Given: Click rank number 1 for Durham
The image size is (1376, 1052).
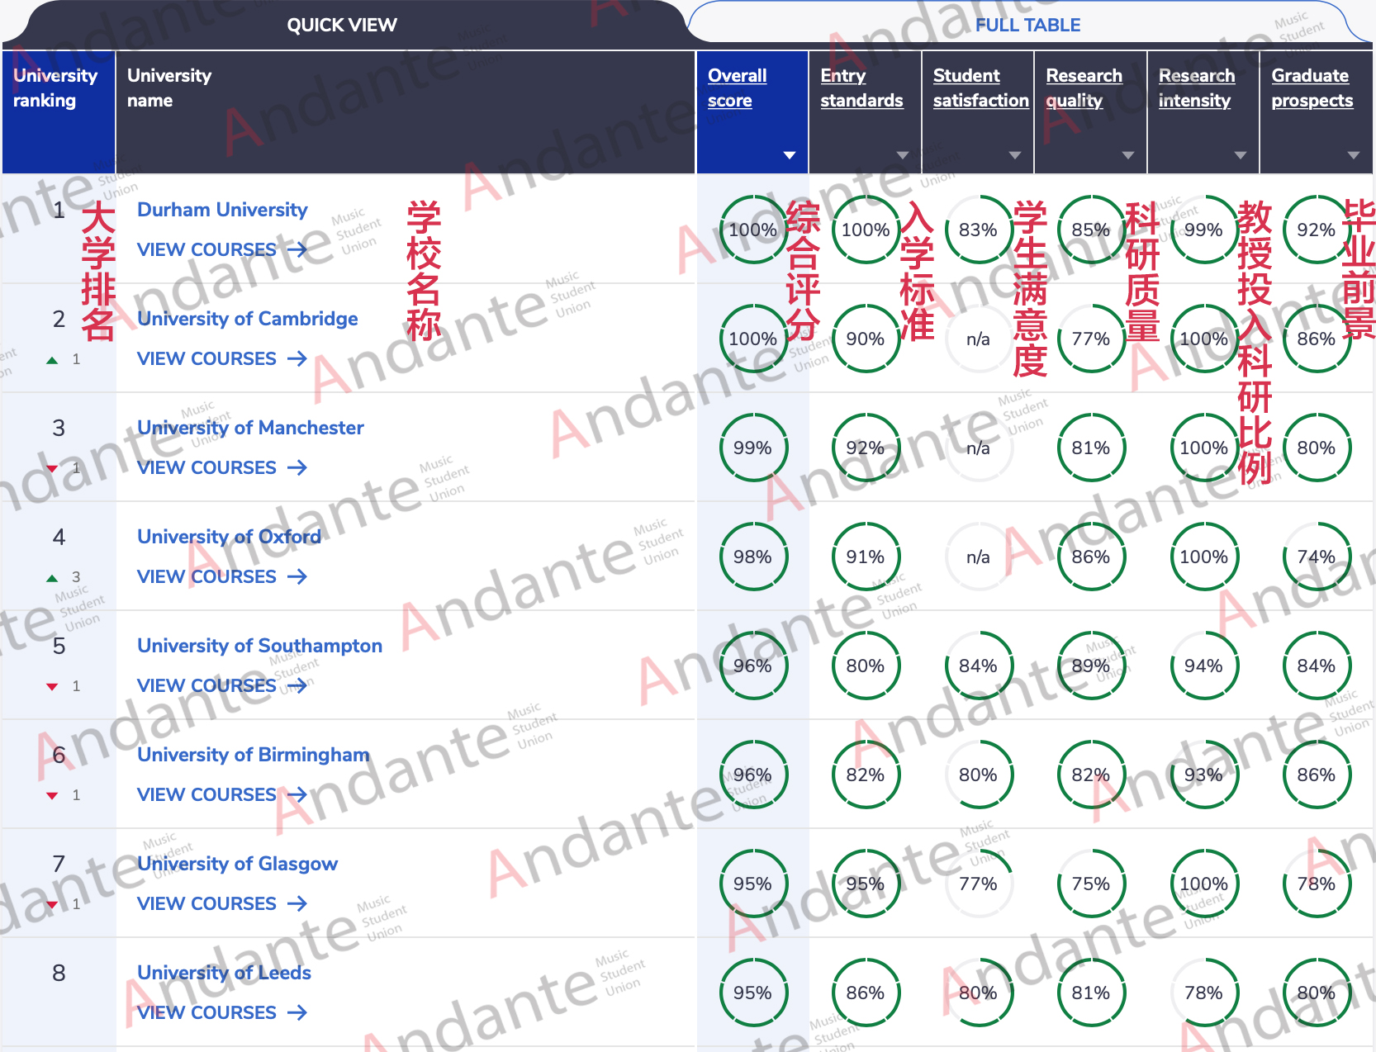Looking at the screenshot, I should [59, 210].
